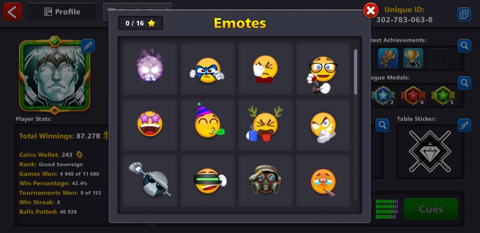Edit the player avatar picture
The image size is (480, 233).
[x=88, y=46]
